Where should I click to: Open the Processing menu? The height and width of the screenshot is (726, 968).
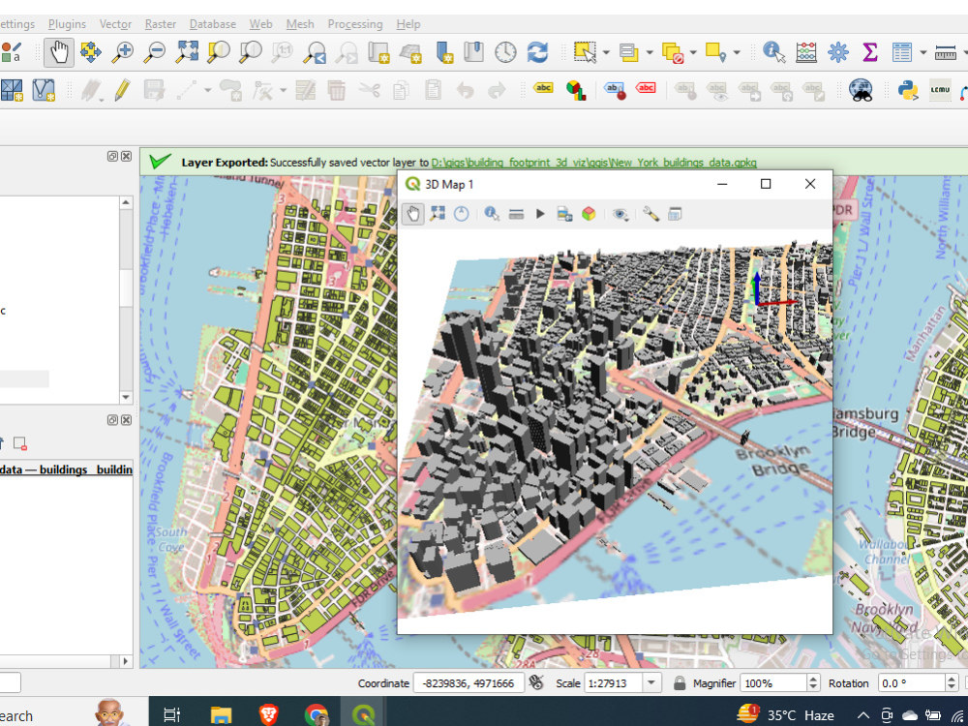click(x=355, y=24)
